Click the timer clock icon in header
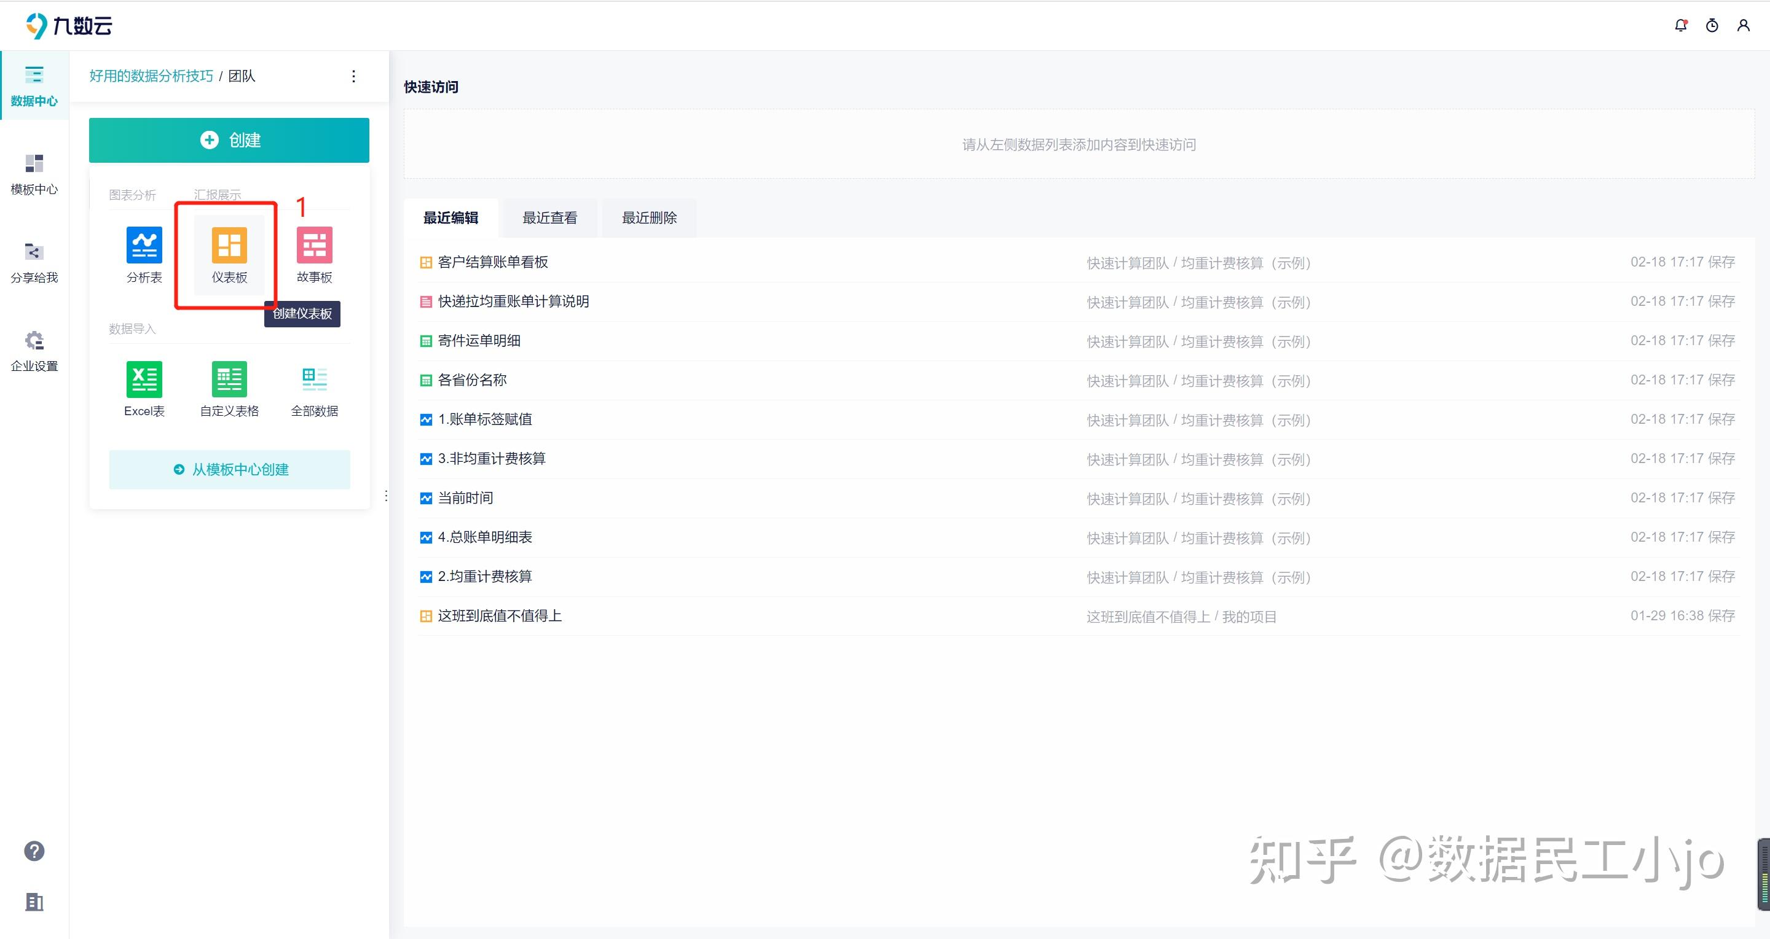The height and width of the screenshot is (939, 1770). [x=1712, y=25]
